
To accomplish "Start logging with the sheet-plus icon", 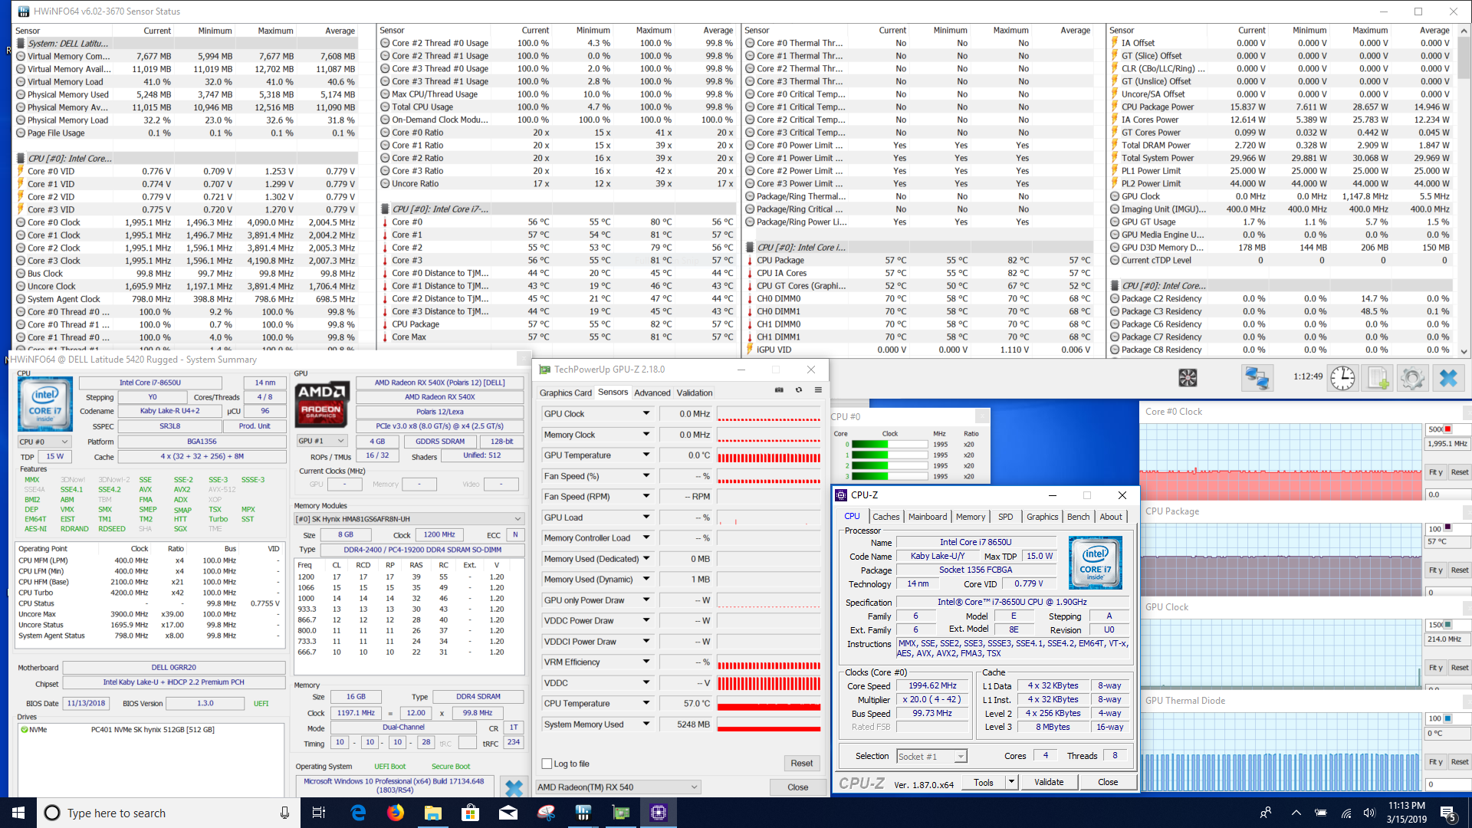I will tap(1378, 378).
